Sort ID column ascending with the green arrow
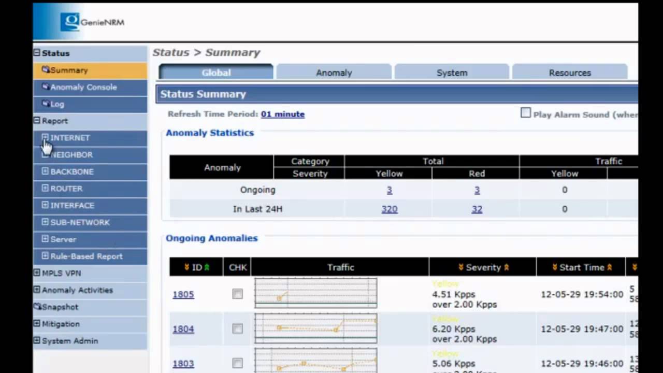 point(207,267)
